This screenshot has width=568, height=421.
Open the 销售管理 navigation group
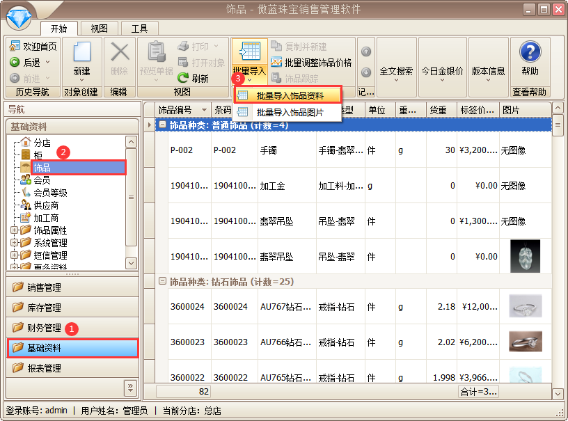(x=72, y=287)
